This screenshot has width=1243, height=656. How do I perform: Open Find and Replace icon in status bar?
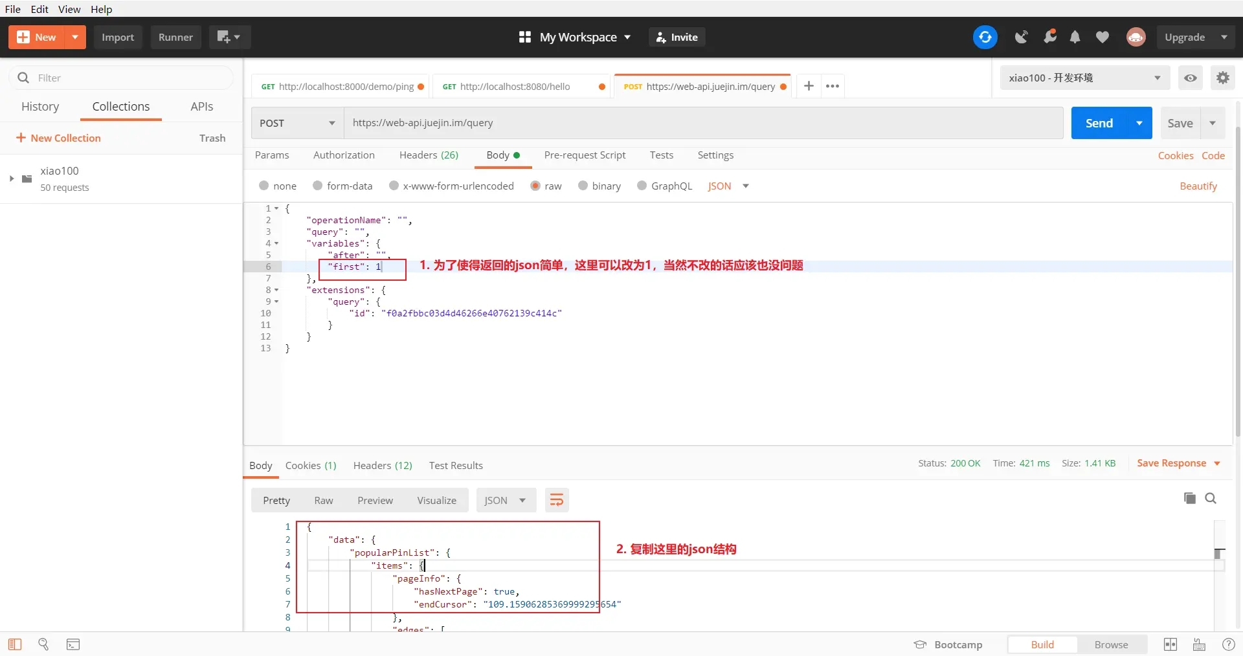point(43,644)
